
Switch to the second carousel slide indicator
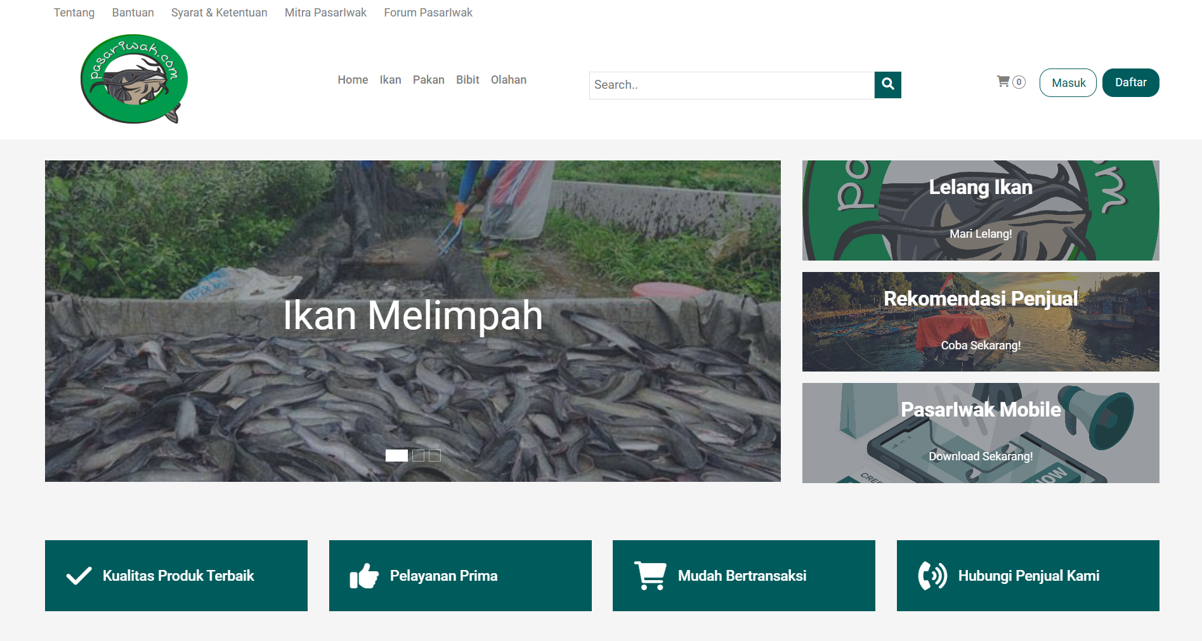pos(418,455)
